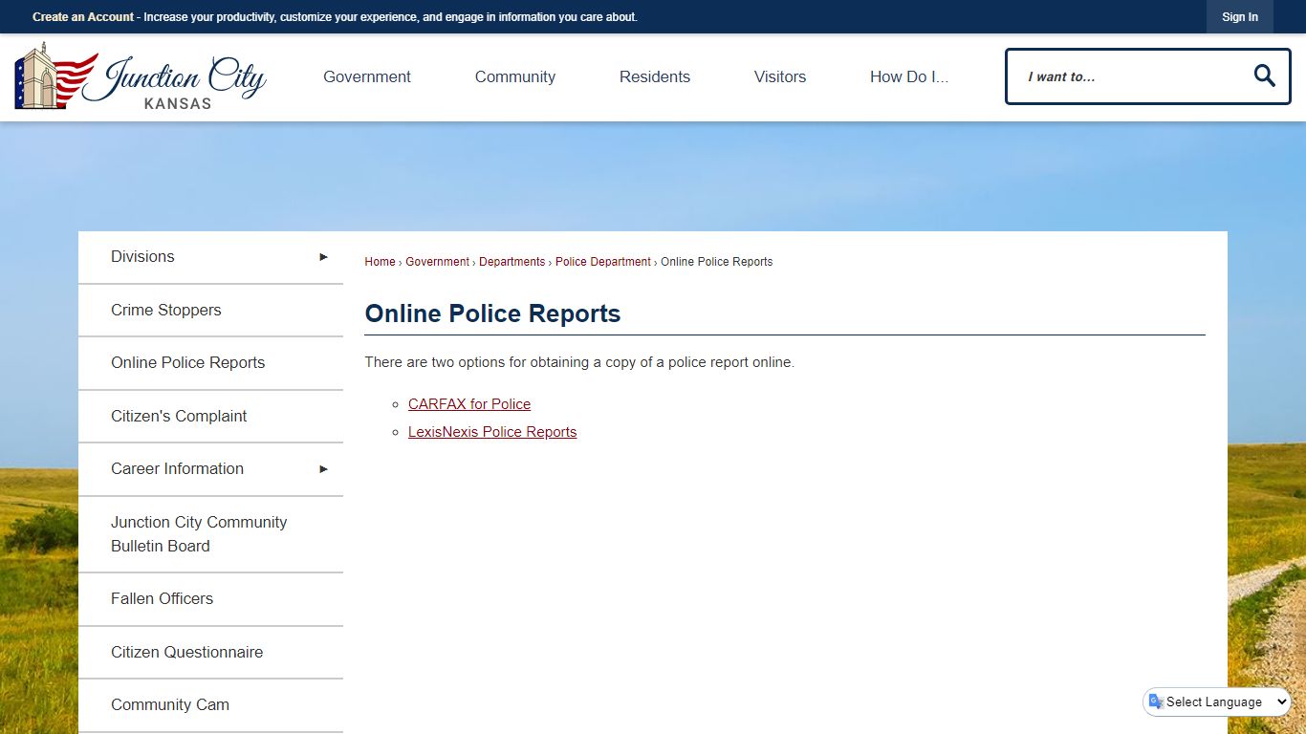1306x734 pixels.
Task: Go to Police Department in the breadcrumb
Action: (x=602, y=262)
